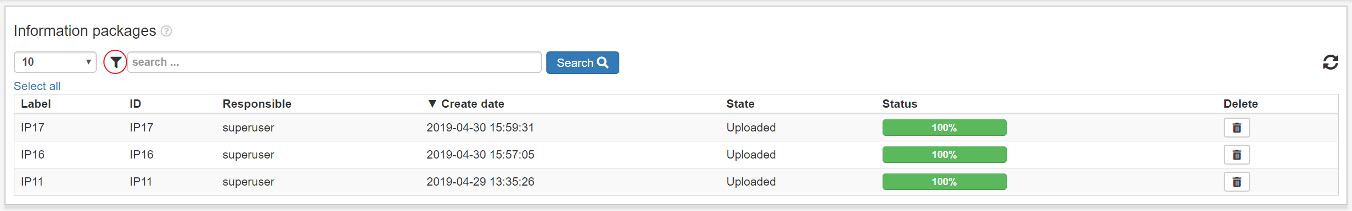Screen dimensions: 1352x211
Task: Open the page size dropdown showing 10
Action: point(55,62)
